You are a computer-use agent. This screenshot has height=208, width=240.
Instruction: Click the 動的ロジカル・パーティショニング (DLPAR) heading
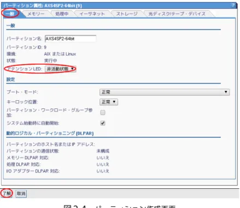[50, 134]
